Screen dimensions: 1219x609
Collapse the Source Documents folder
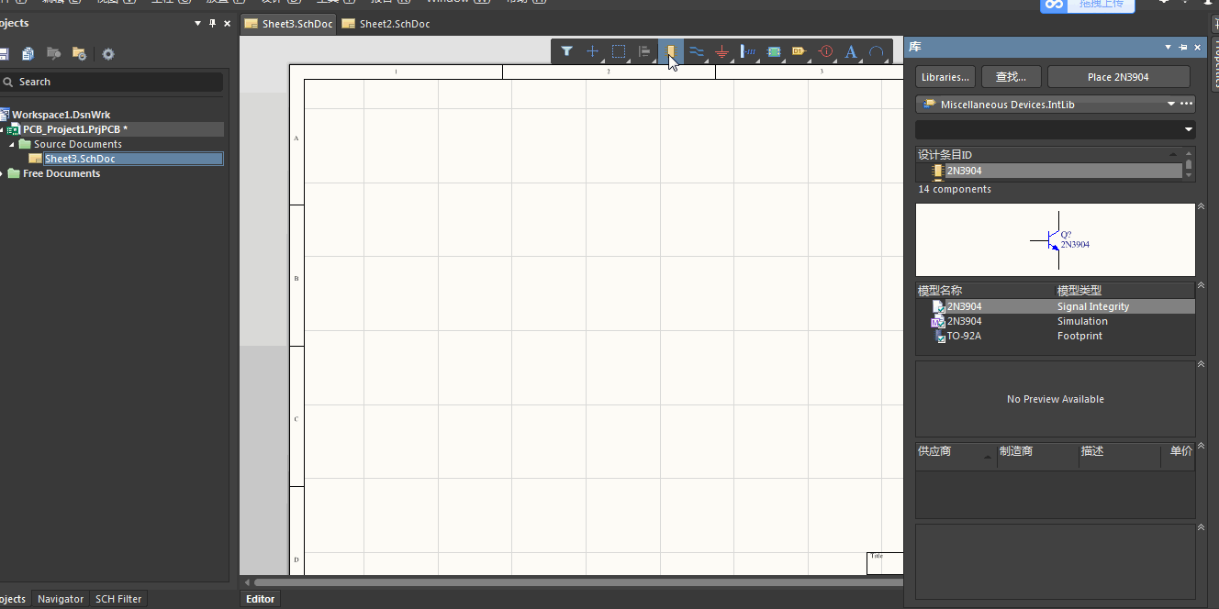pyautogui.click(x=13, y=145)
